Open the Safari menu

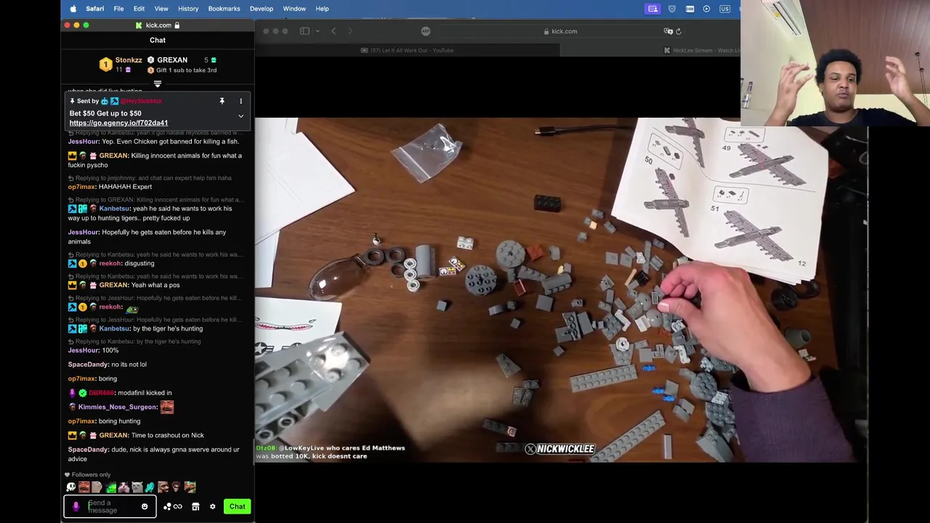[x=94, y=9]
